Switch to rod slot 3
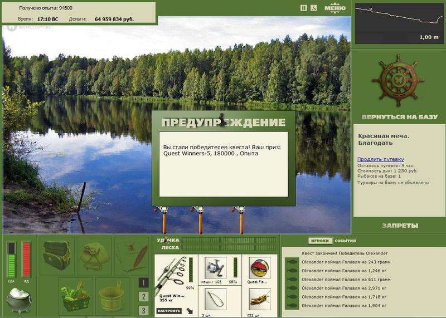 coord(143,310)
